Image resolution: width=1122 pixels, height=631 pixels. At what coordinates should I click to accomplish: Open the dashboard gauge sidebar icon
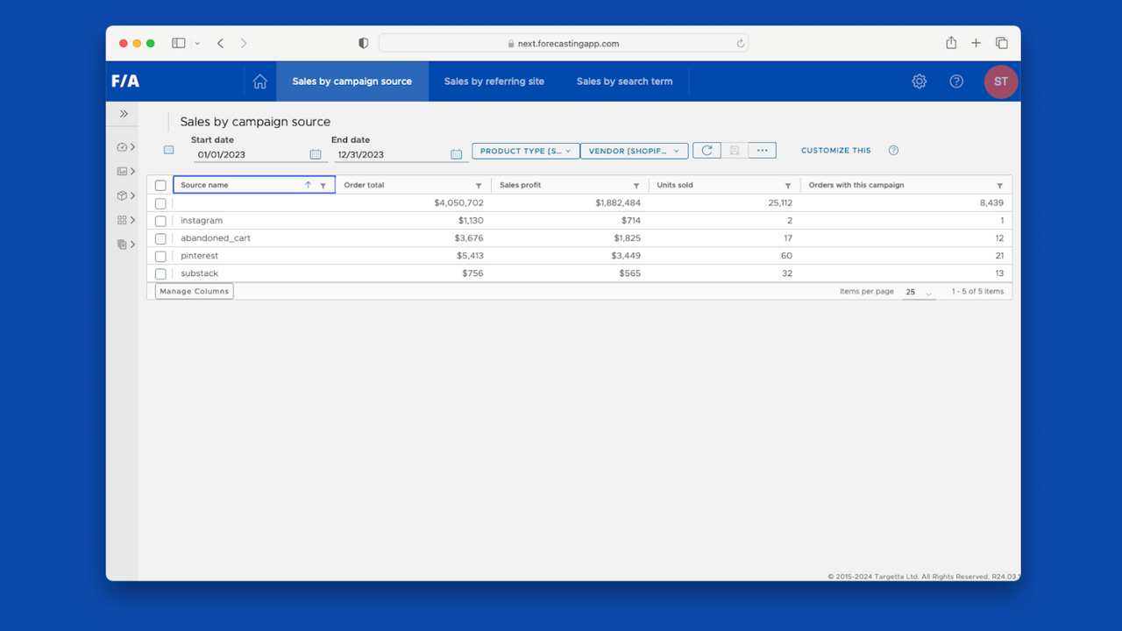pyautogui.click(x=122, y=147)
